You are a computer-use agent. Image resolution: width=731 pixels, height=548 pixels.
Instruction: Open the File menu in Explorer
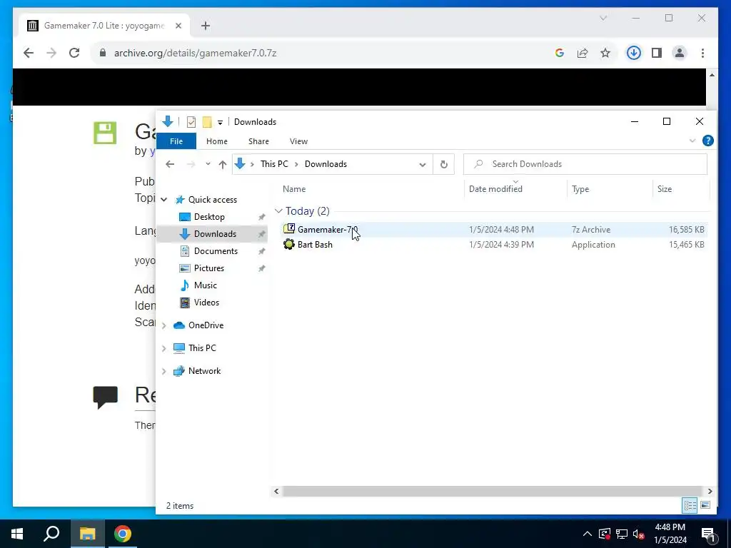click(x=176, y=141)
